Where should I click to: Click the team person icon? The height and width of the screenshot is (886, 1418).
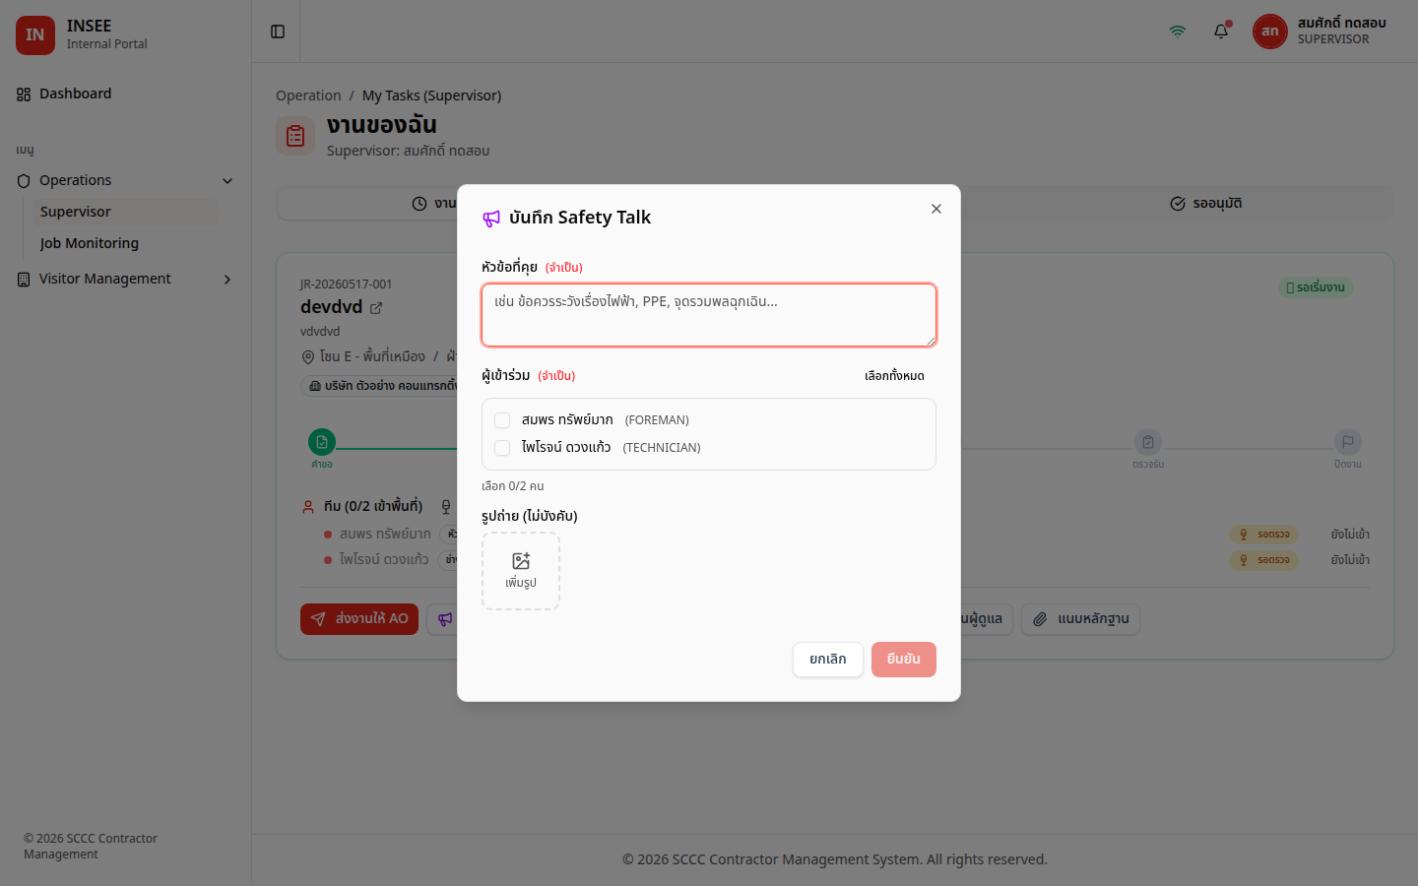click(308, 507)
